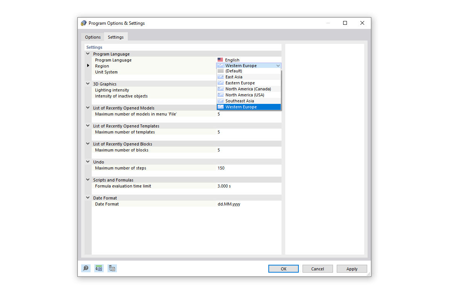The image size is (451, 300).
Task: Click the dd.MM.yyyy date format field
Action: click(229, 204)
